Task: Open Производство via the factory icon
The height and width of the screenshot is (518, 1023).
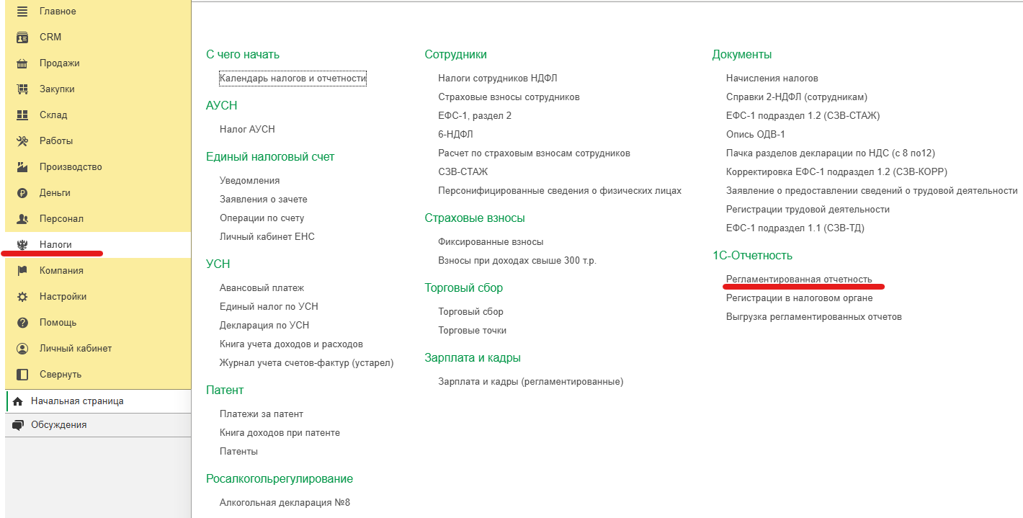Action: pos(22,167)
